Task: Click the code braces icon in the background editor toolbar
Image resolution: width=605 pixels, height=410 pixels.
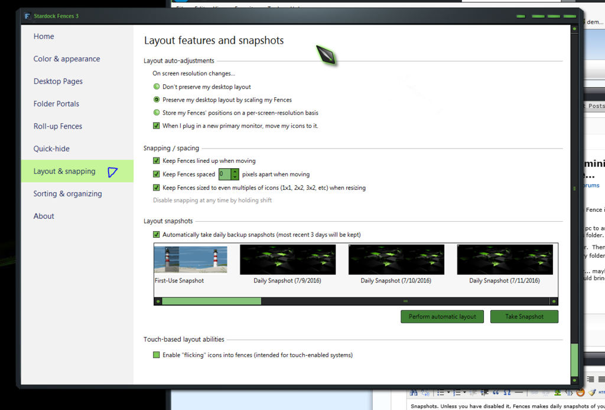Action: 569,393
